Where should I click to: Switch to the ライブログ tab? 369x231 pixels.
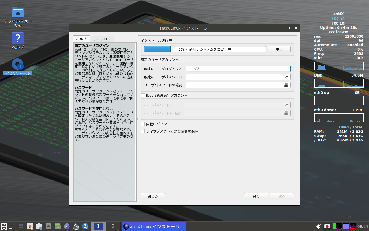[x=102, y=39]
